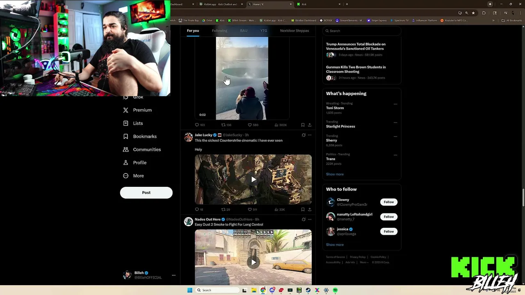Screen dimensions: 525x295
Task: Open options for the Sherry trend
Action: click(x=395, y=136)
